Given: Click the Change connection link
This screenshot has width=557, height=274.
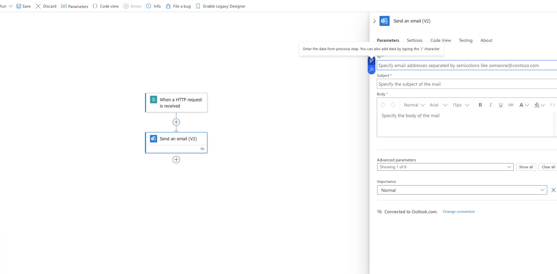Looking at the screenshot, I should (459, 212).
